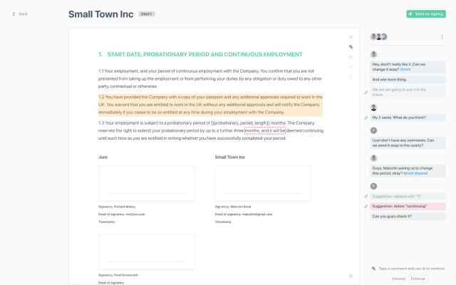This screenshot has height=285, width=456.
Task: Click the Small Town Inc signature box
Action: pyautogui.click(x=263, y=184)
